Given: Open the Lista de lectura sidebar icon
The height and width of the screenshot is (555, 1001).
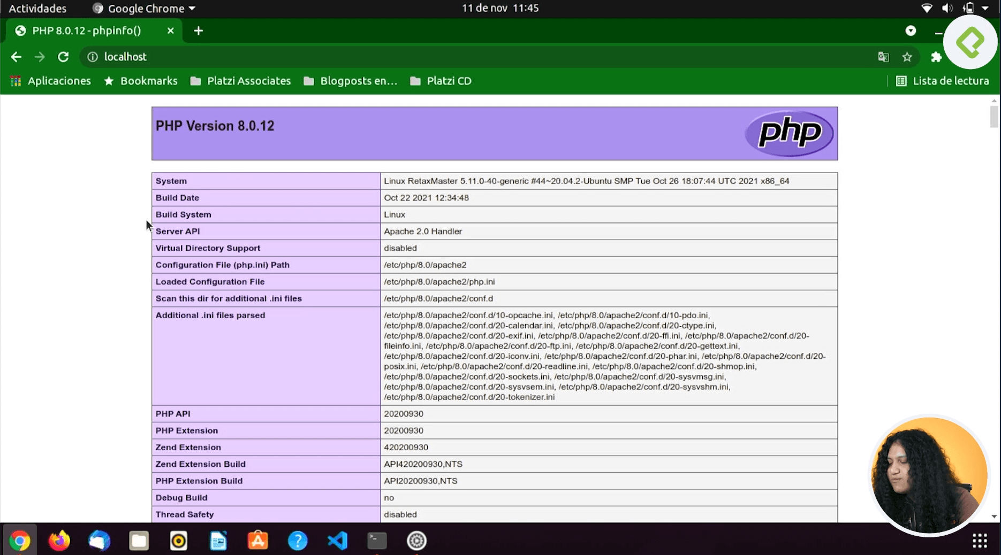Looking at the screenshot, I should pyautogui.click(x=901, y=81).
